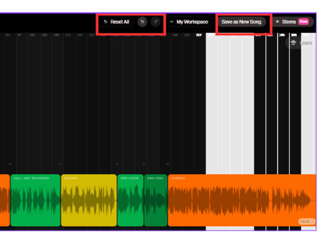Jump to bar 149 on the timeline ruler
The image size is (326, 235).
pos(175,35)
